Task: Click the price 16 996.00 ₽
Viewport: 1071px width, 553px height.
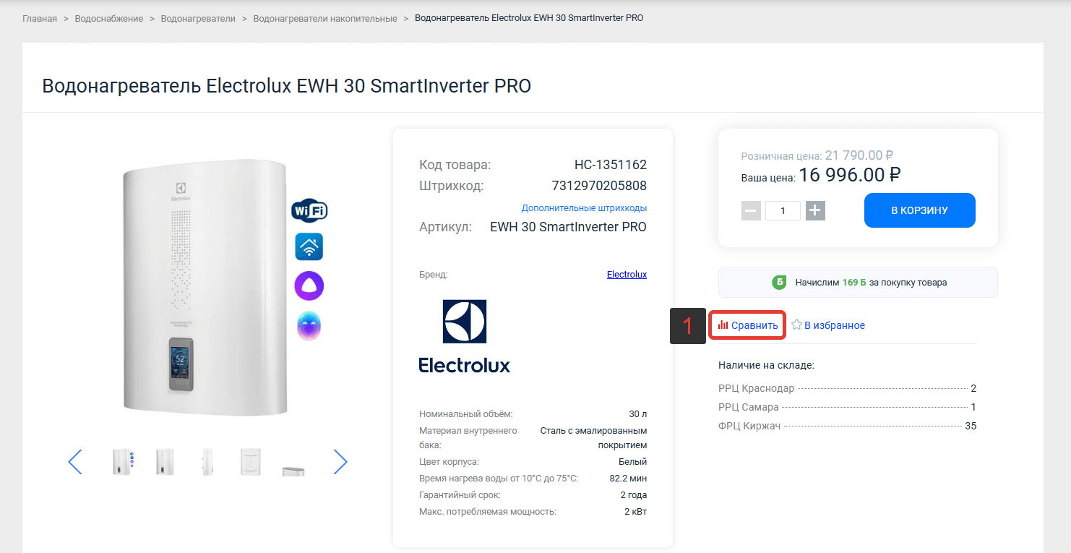Action: 850,175
